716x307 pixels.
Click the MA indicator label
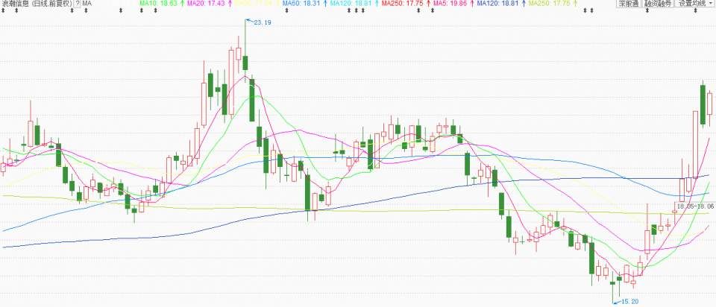point(87,4)
